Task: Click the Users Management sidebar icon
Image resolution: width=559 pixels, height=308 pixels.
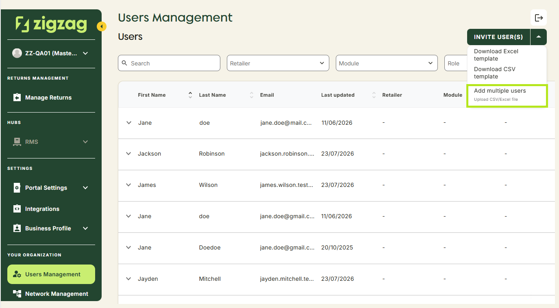Action: (17, 274)
